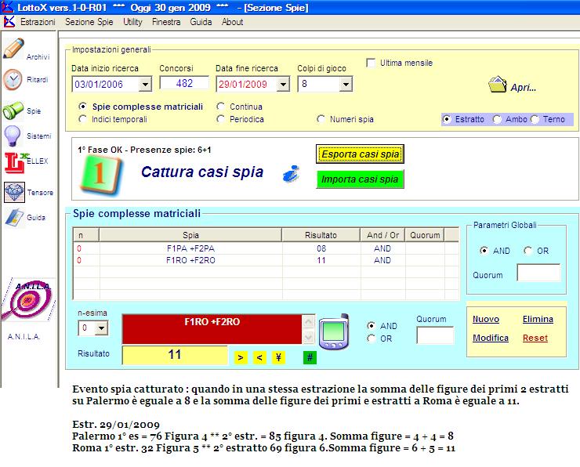Click the Importa casi spia button
Image resolution: width=580 pixels, height=467 pixels.
click(360, 179)
